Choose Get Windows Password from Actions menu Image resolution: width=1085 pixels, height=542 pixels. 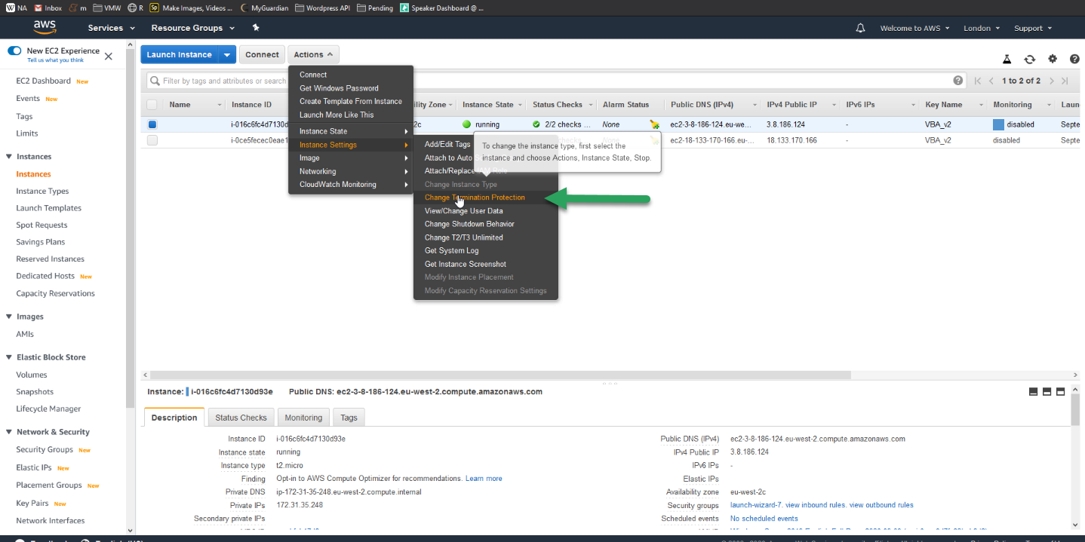coord(339,88)
